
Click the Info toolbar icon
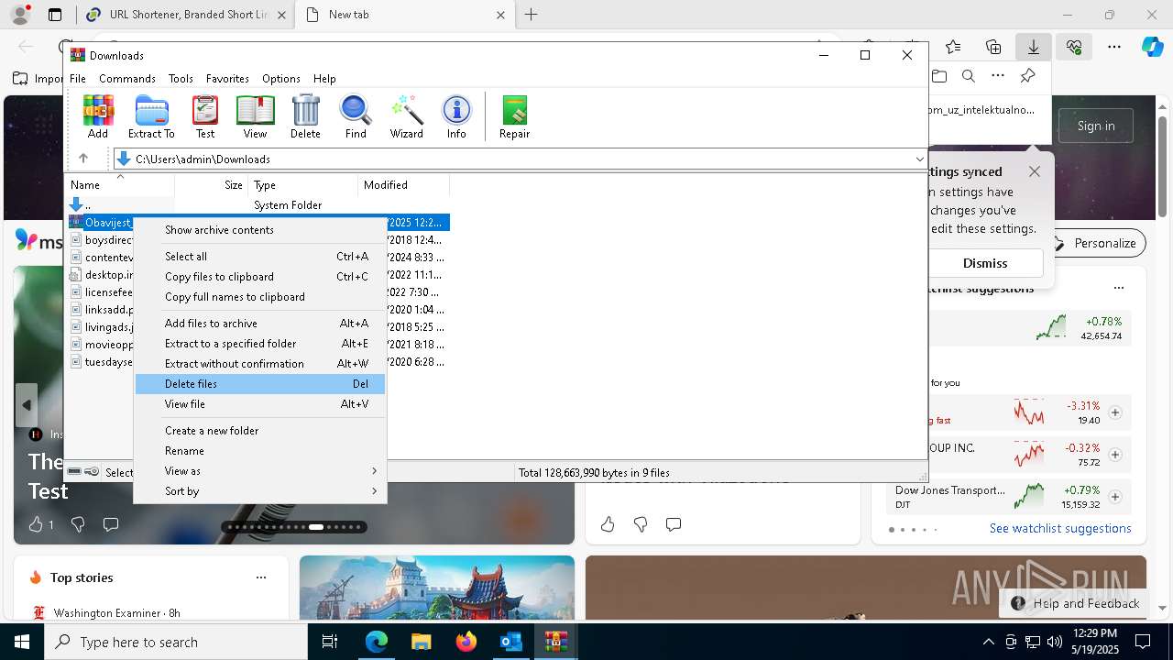456,116
